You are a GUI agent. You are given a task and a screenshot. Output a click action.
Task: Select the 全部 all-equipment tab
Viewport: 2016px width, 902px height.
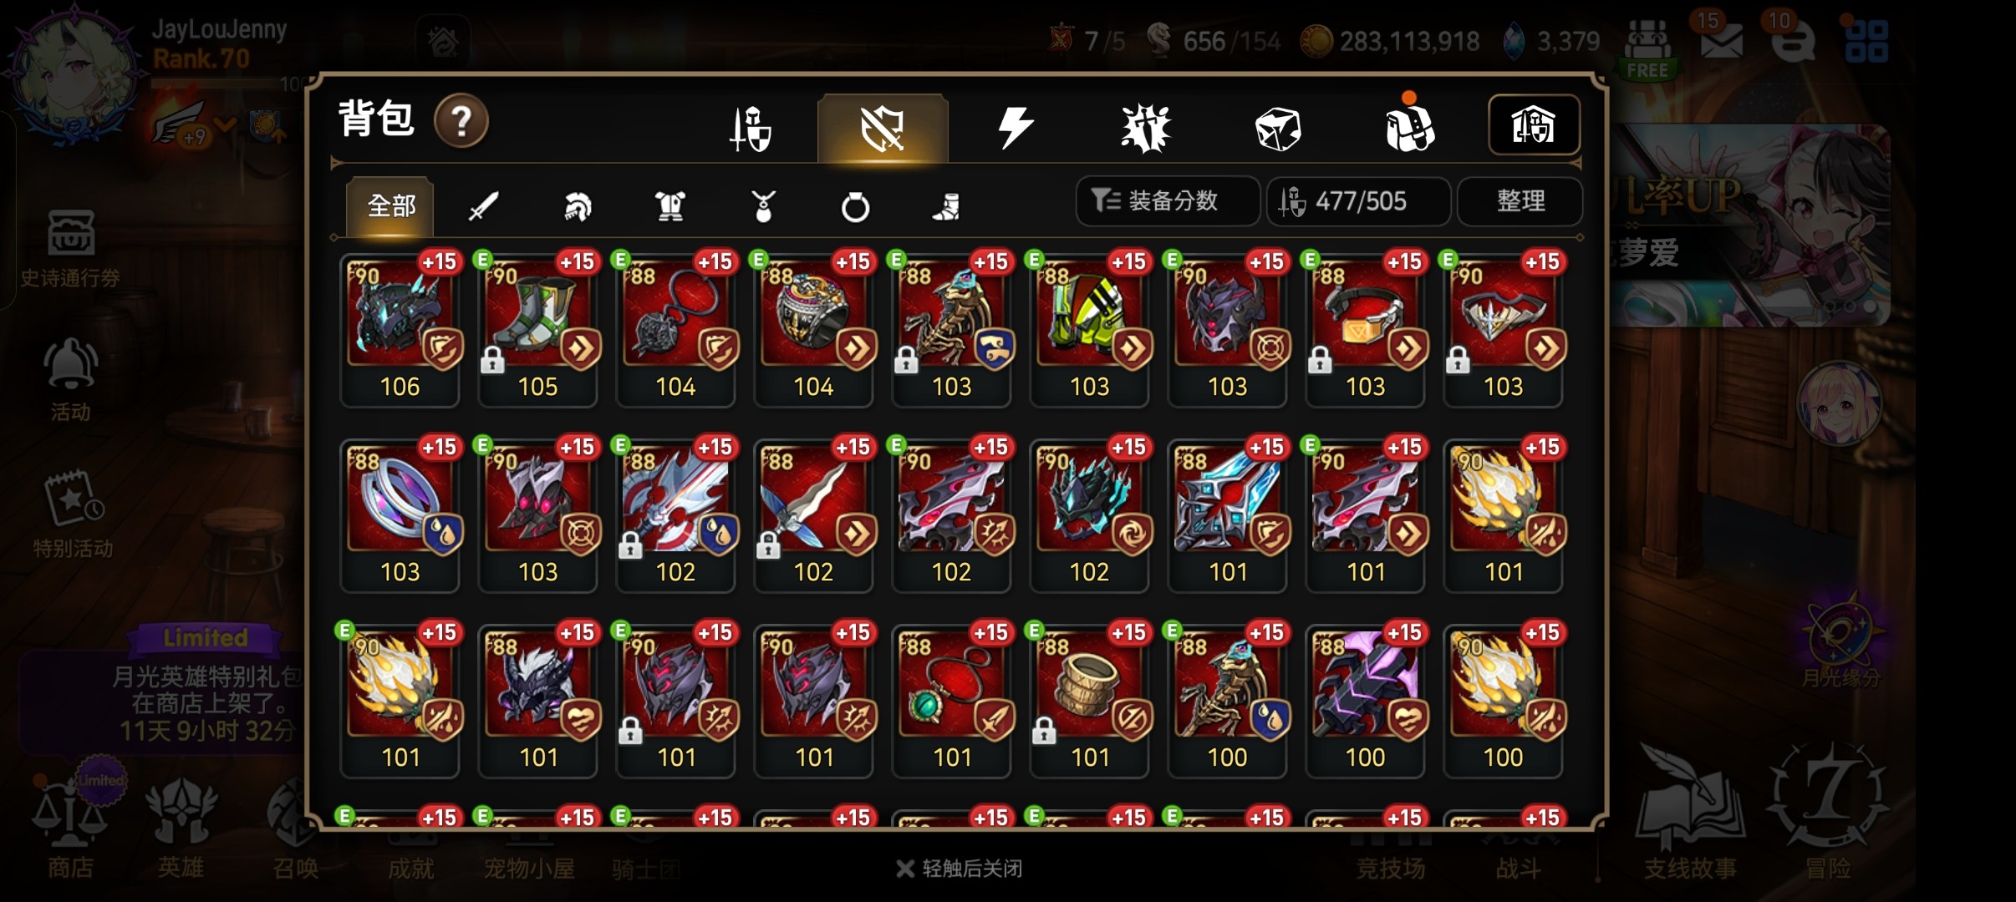click(x=390, y=205)
